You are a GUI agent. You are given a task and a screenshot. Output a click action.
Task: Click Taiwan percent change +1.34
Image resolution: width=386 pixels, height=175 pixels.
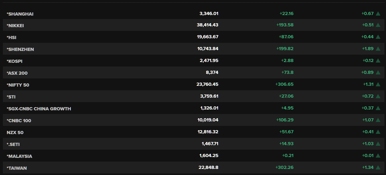(368, 167)
